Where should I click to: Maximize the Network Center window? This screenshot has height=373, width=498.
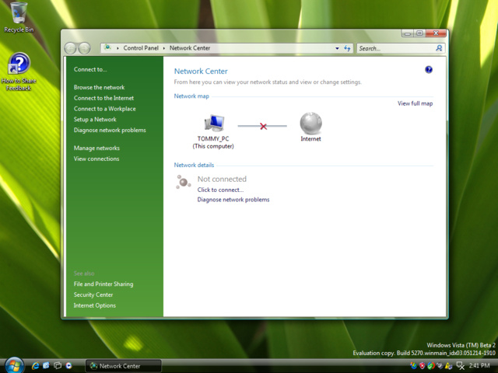click(x=419, y=33)
